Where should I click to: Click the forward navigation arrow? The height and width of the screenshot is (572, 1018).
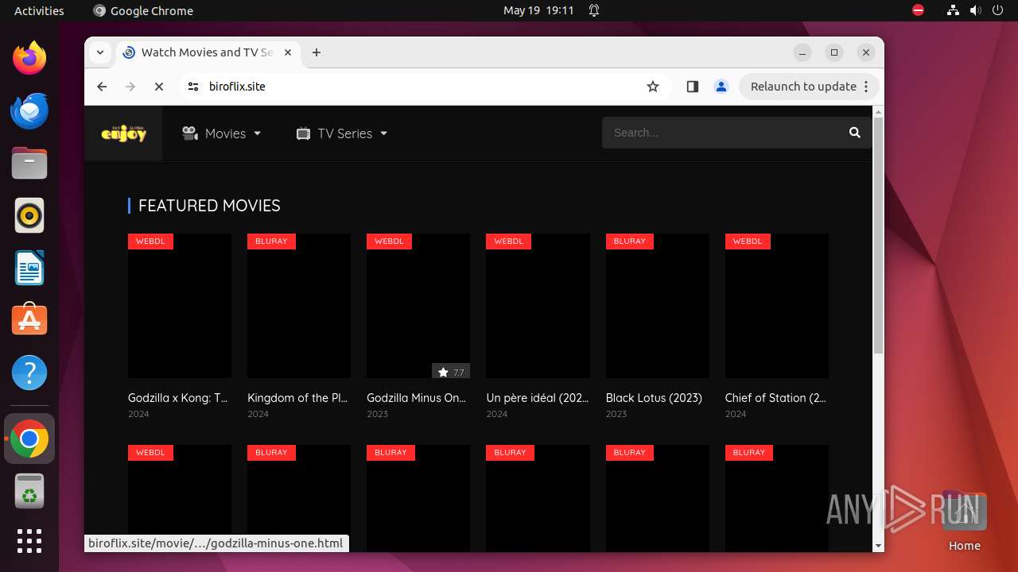[x=130, y=87]
